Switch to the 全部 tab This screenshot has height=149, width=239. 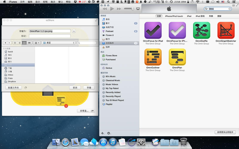coord(159,16)
